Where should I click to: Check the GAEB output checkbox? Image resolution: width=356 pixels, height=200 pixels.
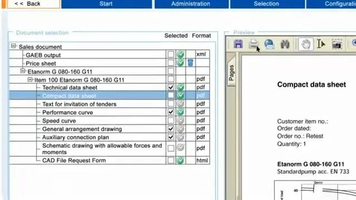(x=170, y=54)
